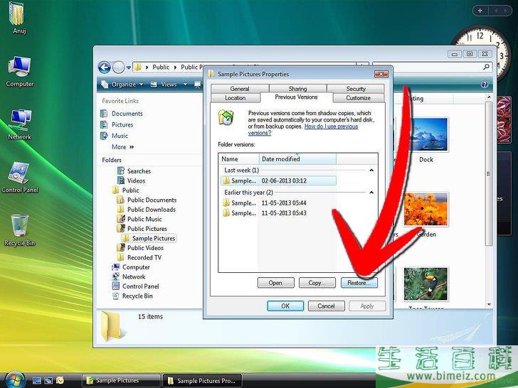Click Sample Pictures taskbar button

pyautogui.click(x=121, y=380)
